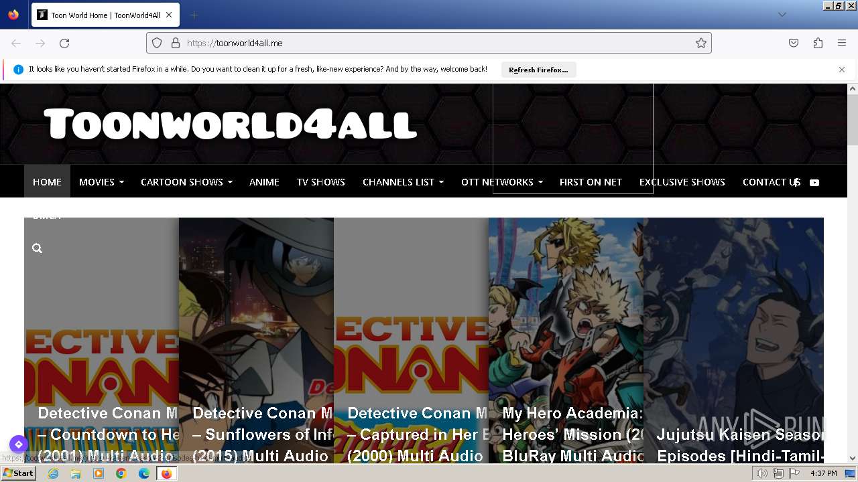Open the Save to Pocket icon
Viewport: 858px width, 482px height.
pos(794,43)
